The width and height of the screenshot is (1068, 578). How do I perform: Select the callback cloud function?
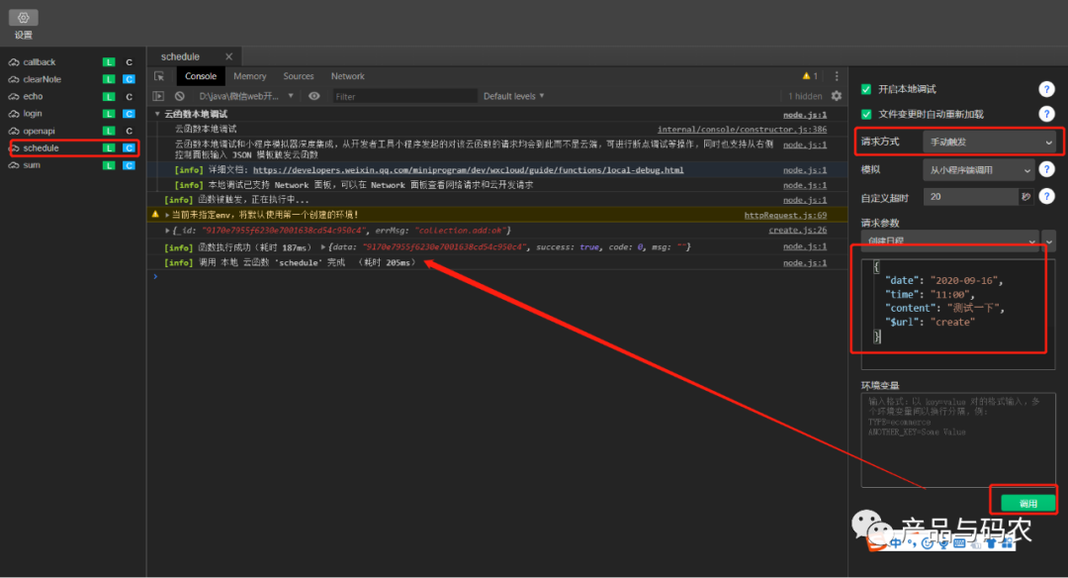pyautogui.click(x=39, y=62)
